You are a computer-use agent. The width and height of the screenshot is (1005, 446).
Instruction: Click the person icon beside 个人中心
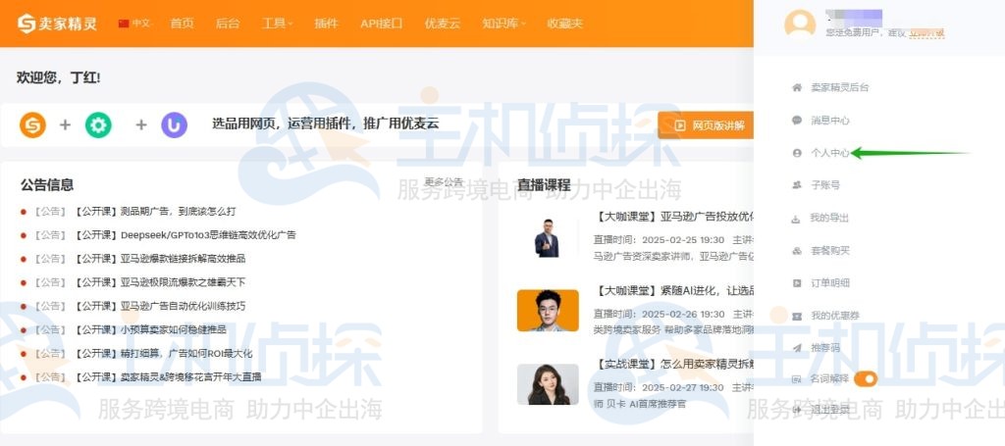point(797,153)
